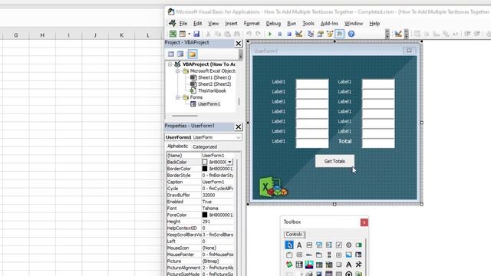Pick the TextBox control in the Toolbox
The height and width of the screenshot is (276, 491).
[309, 245]
